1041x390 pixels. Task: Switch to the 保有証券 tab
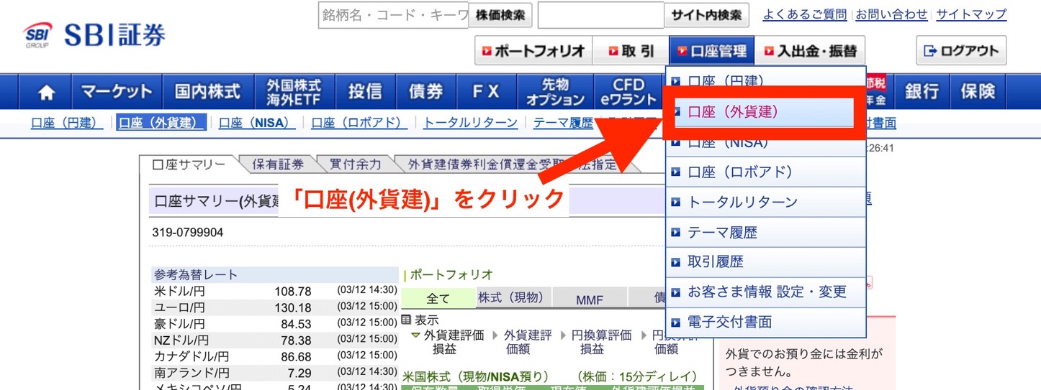click(x=278, y=164)
